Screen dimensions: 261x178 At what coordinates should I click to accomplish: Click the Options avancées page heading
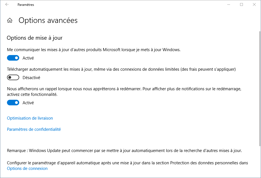point(48,20)
